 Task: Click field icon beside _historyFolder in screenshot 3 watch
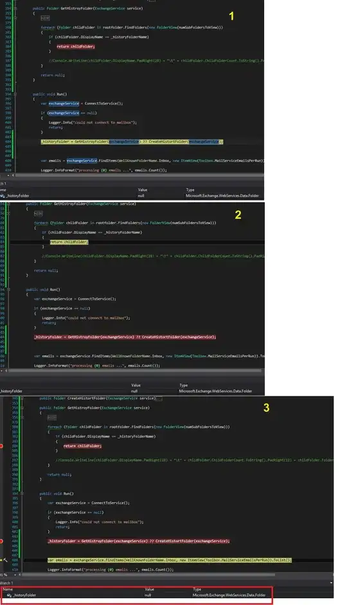(x=9, y=595)
